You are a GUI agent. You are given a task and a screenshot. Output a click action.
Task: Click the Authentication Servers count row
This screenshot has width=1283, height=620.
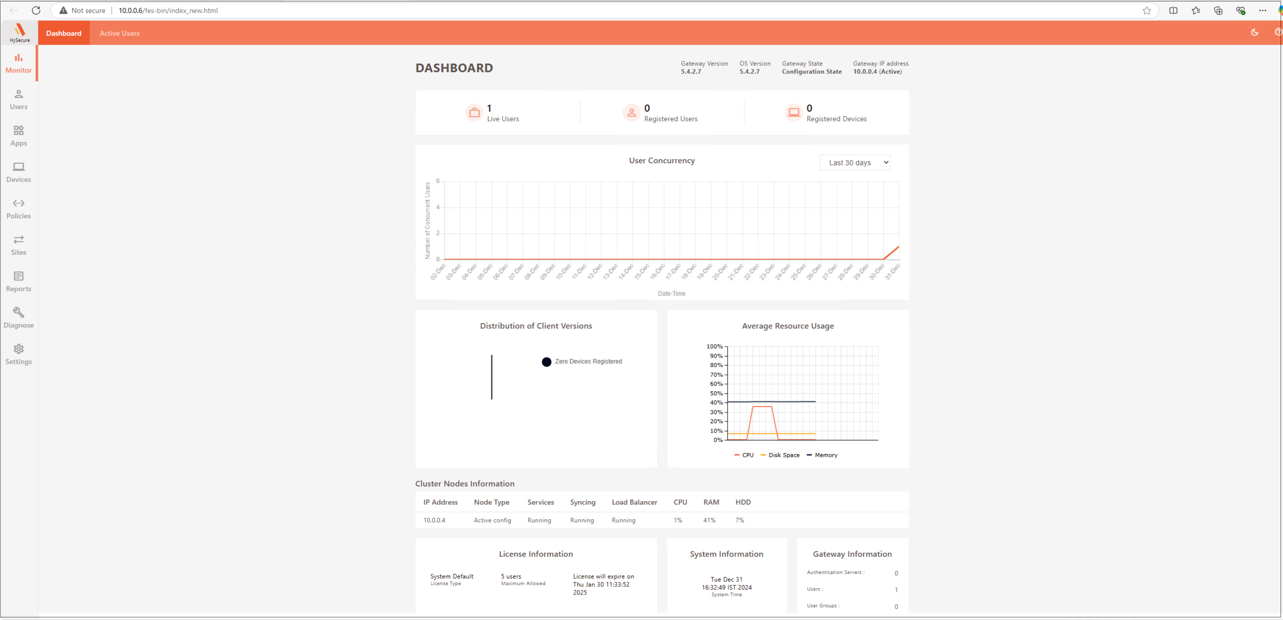[x=852, y=573]
